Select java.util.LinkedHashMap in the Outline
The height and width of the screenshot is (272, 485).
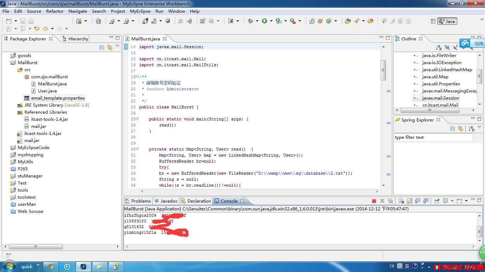pos(447,70)
